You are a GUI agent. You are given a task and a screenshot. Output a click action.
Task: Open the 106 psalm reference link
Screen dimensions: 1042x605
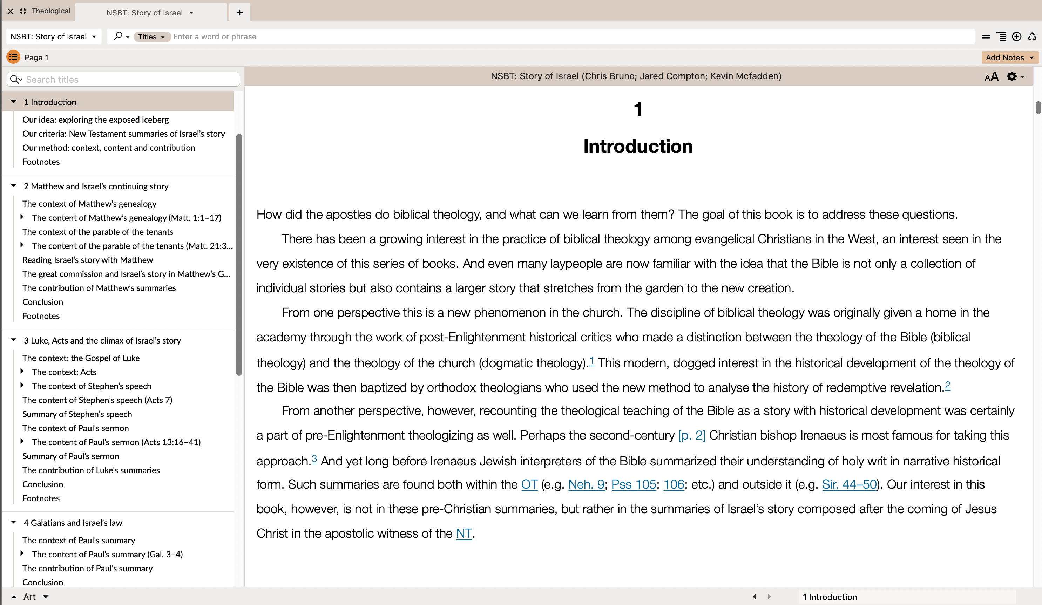click(674, 484)
